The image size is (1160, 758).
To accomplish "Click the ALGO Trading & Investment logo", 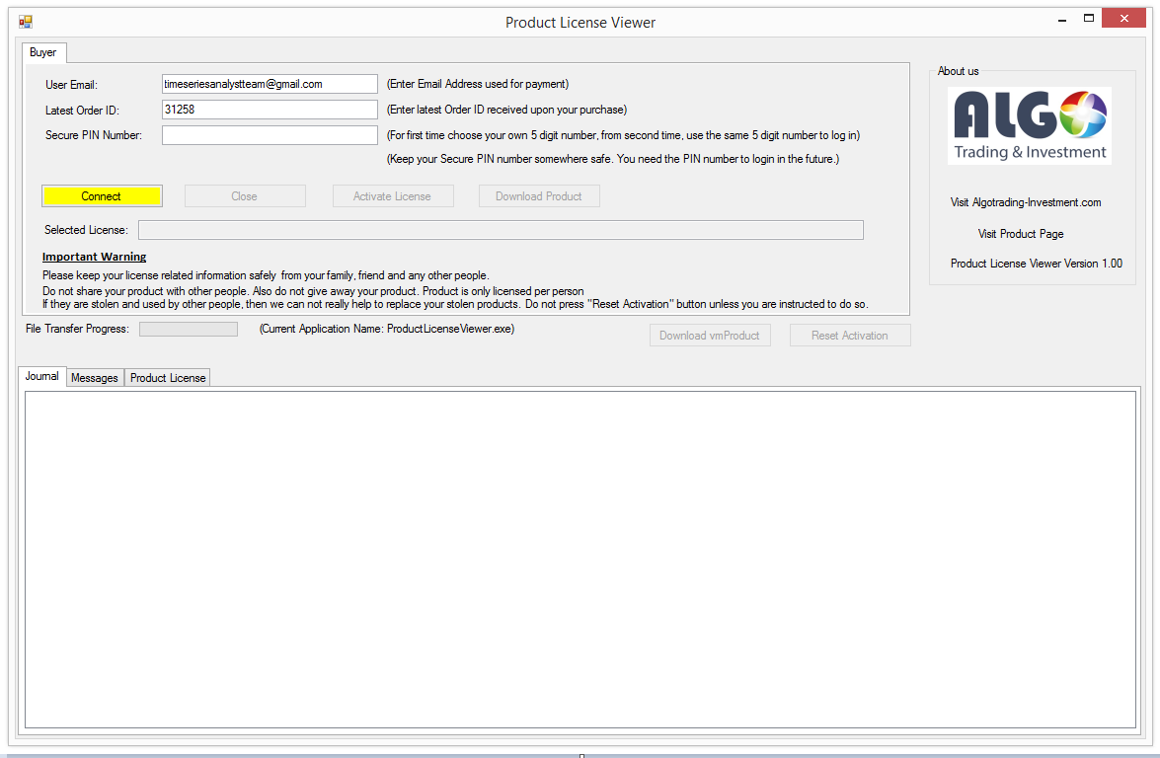I will pyautogui.click(x=1030, y=125).
